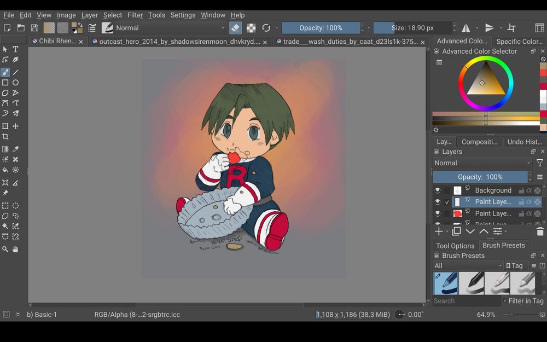Open the layer blending mode dropdown
The image size is (547, 342).
(x=482, y=163)
